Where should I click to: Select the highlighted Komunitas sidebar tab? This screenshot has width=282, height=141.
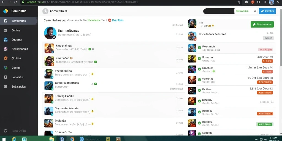[x=19, y=21]
